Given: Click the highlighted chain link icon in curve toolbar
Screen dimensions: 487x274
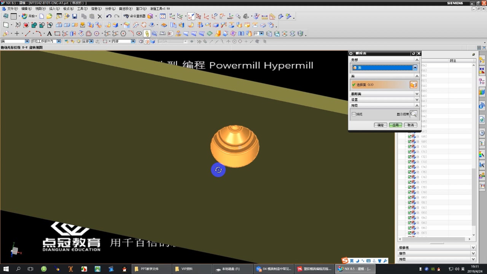Looking at the screenshot, I should tap(147, 33).
